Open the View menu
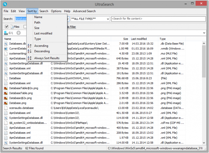 (21, 11)
